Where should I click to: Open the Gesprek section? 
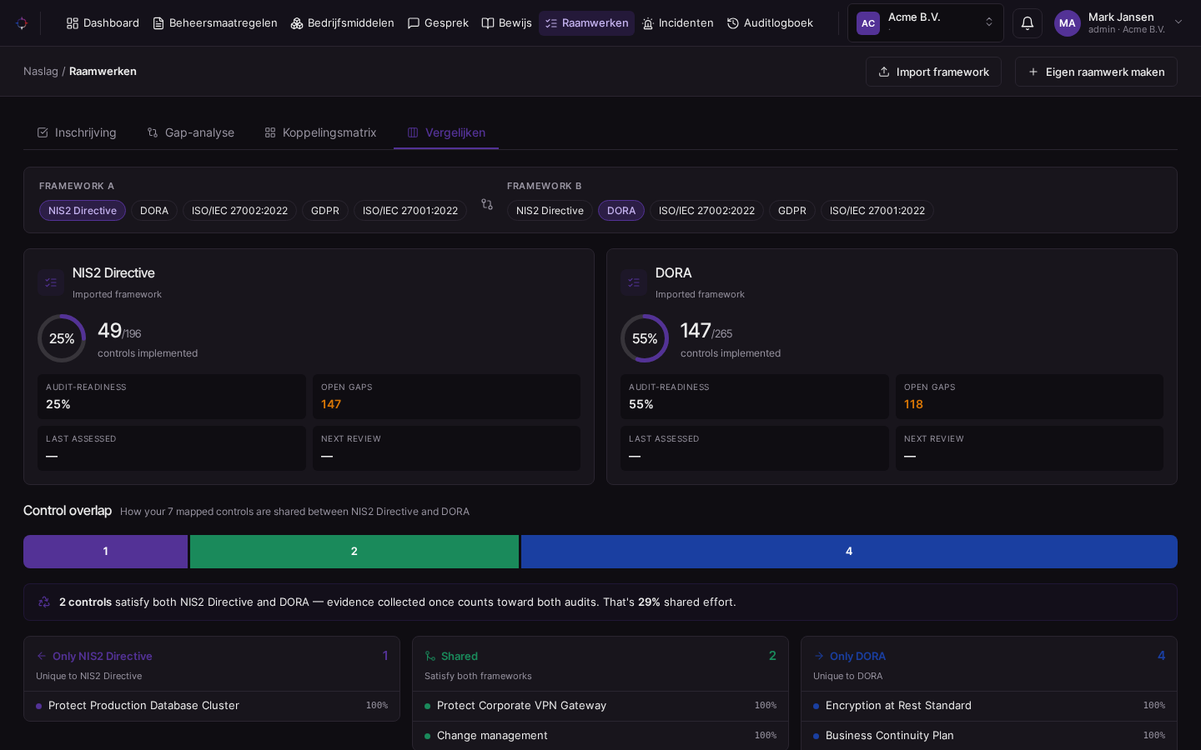(438, 23)
